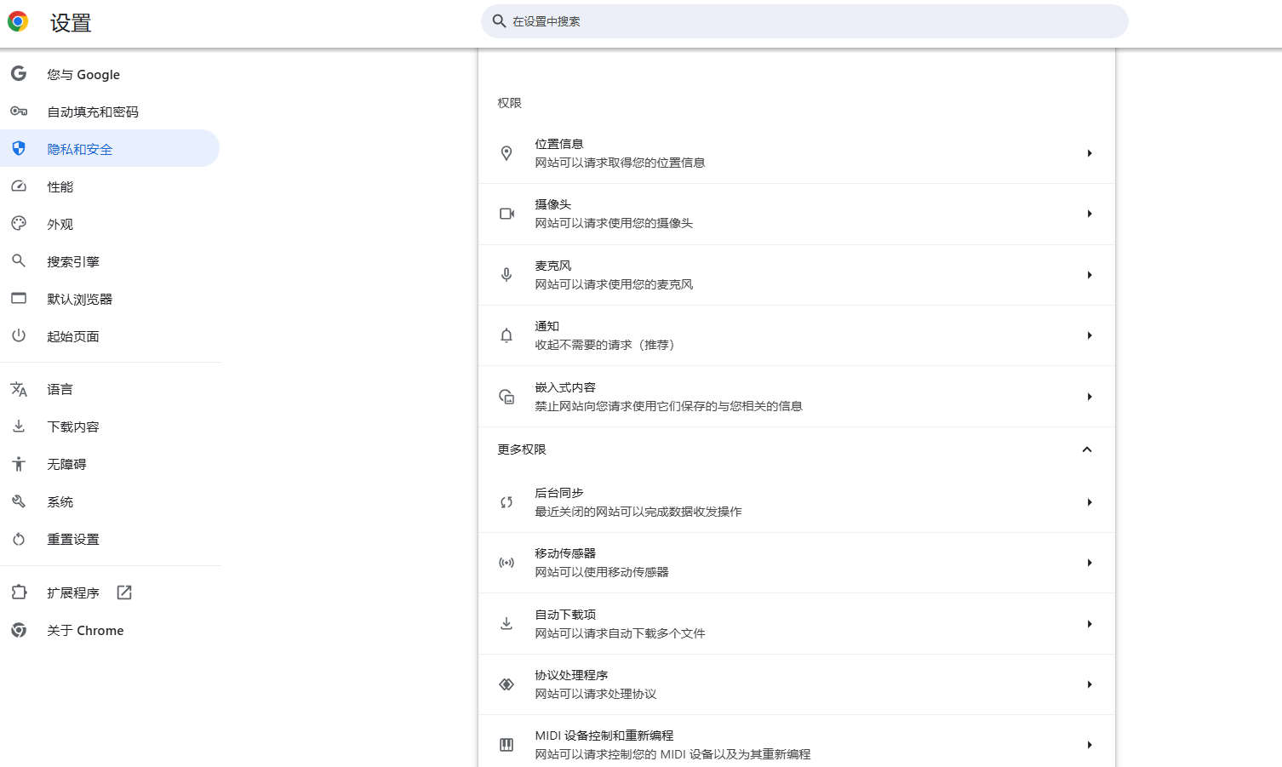This screenshot has width=1282, height=767.
Task: Open 移动传感器 via its right arrow
Action: tap(1090, 563)
